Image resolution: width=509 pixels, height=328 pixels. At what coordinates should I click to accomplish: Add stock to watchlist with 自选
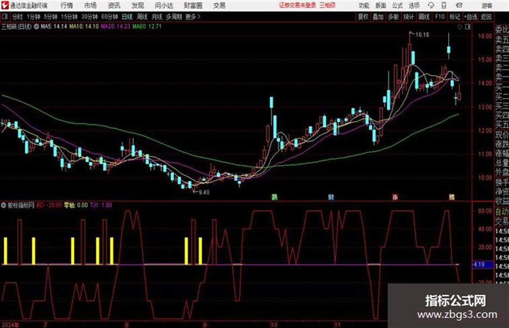470,17
